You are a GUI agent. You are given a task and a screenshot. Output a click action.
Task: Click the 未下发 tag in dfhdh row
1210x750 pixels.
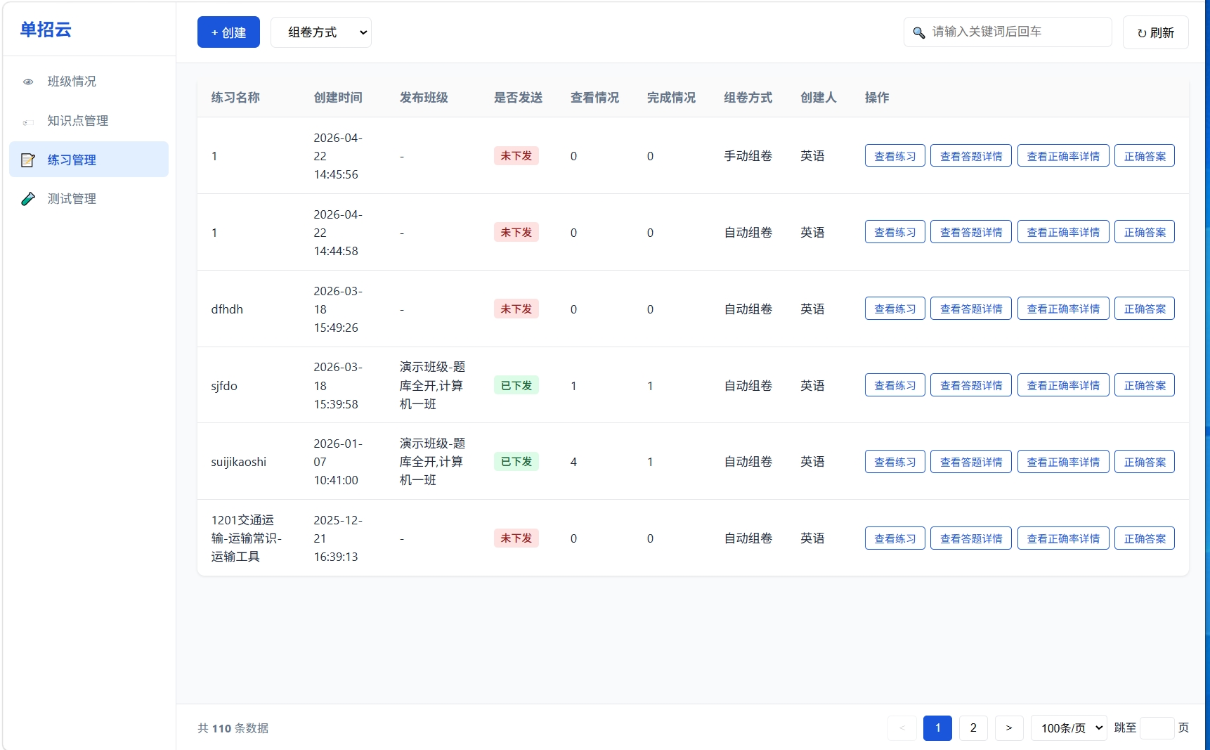[x=516, y=309]
